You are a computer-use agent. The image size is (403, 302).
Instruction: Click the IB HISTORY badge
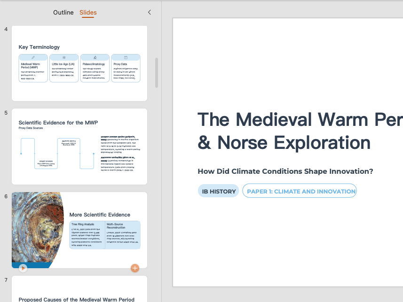(x=218, y=191)
